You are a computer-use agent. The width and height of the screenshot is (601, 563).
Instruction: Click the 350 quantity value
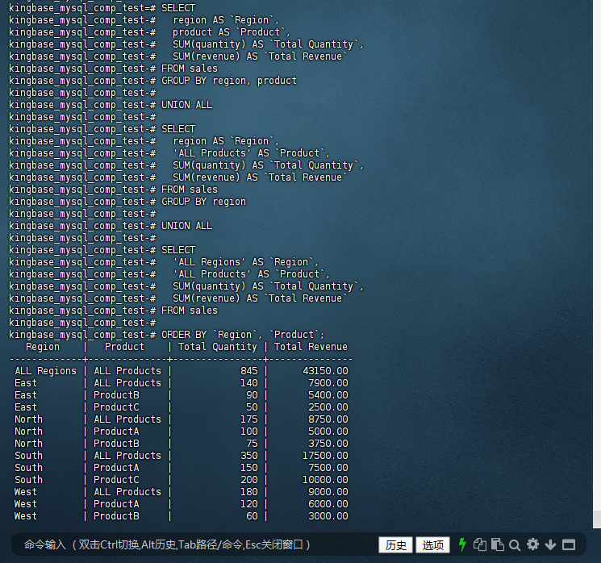[249, 456]
